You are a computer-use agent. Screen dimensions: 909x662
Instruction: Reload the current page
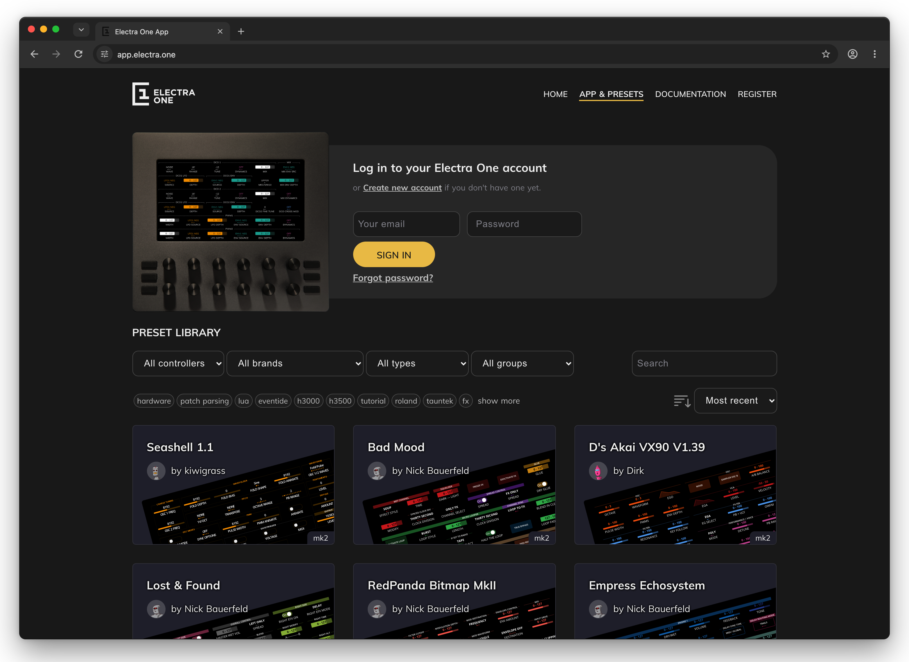coord(78,54)
